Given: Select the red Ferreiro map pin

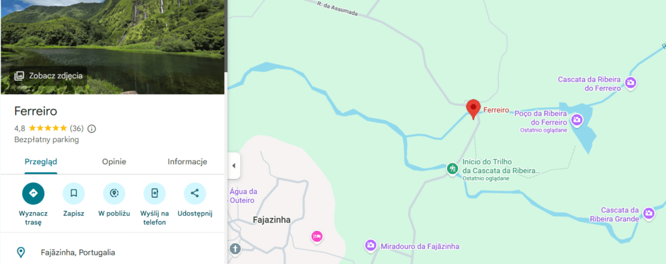Looking at the screenshot, I should tap(473, 108).
